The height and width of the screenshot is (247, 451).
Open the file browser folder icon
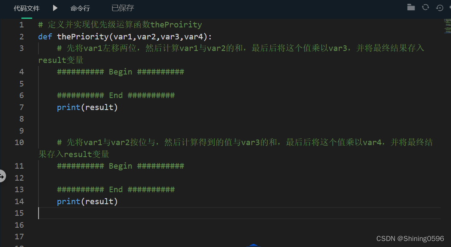click(412, 7)
